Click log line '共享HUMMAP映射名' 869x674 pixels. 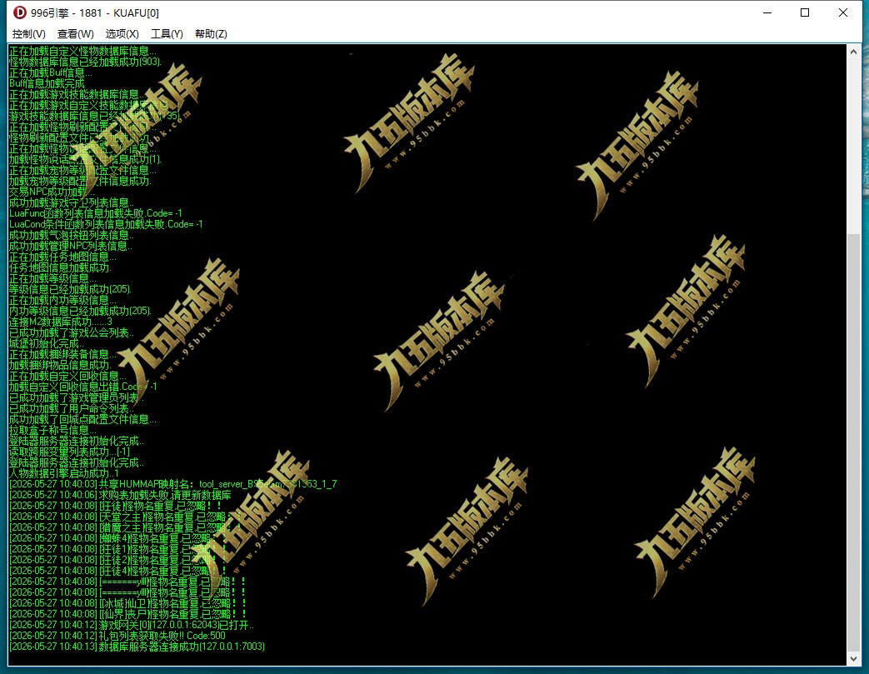[173, 484]
